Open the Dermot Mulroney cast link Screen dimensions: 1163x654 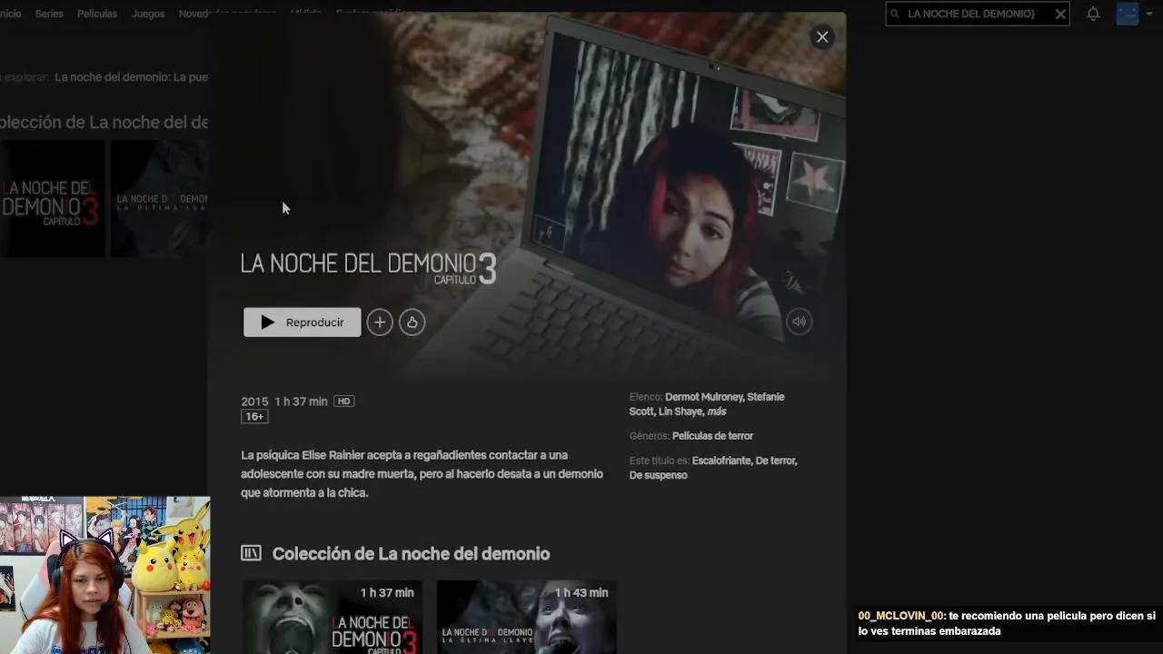[x=703, y=397]
